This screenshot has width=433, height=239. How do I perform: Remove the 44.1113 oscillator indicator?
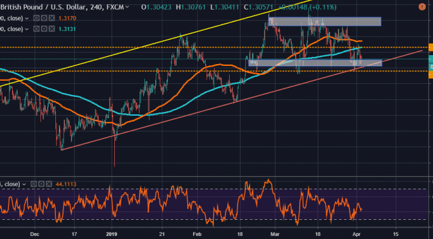(49, 184)
